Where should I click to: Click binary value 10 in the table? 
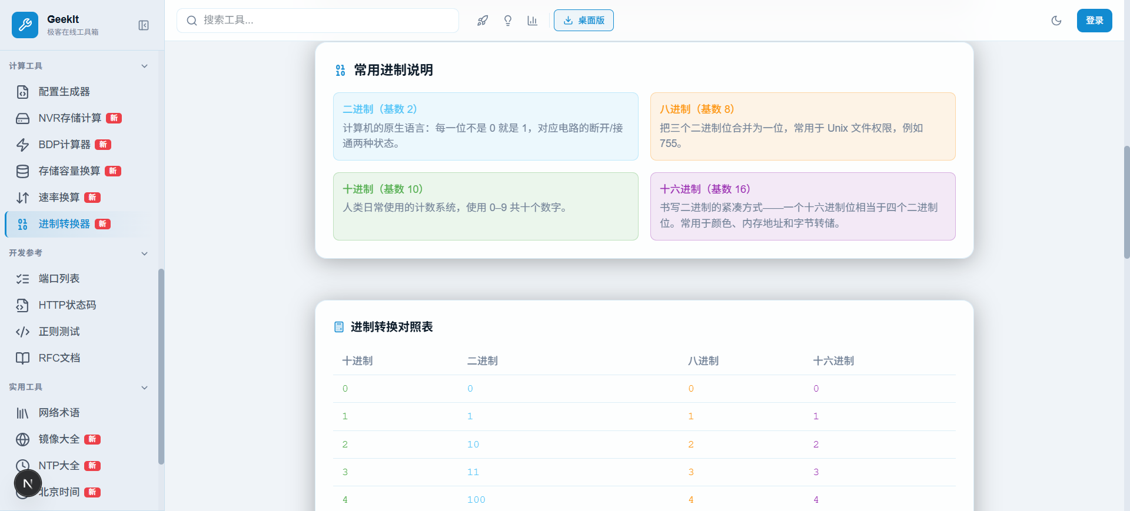(x=473, y=445)
